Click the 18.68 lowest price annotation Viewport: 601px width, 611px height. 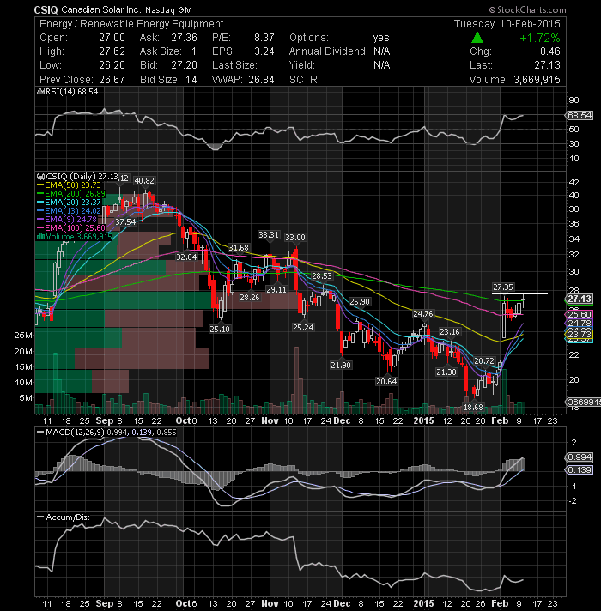point(473,408)
